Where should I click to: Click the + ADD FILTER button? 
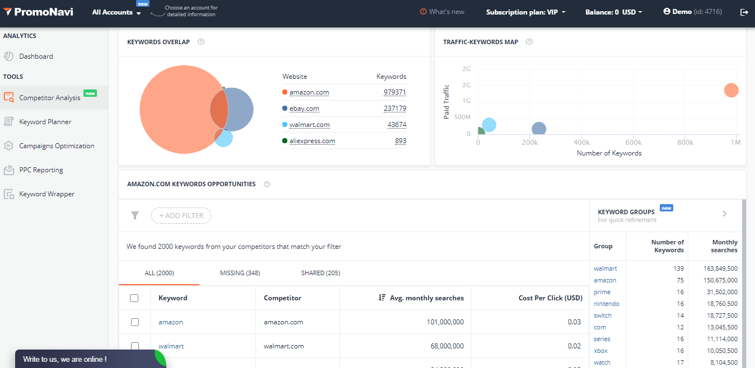pyautogui.click(x=181, y=215)
